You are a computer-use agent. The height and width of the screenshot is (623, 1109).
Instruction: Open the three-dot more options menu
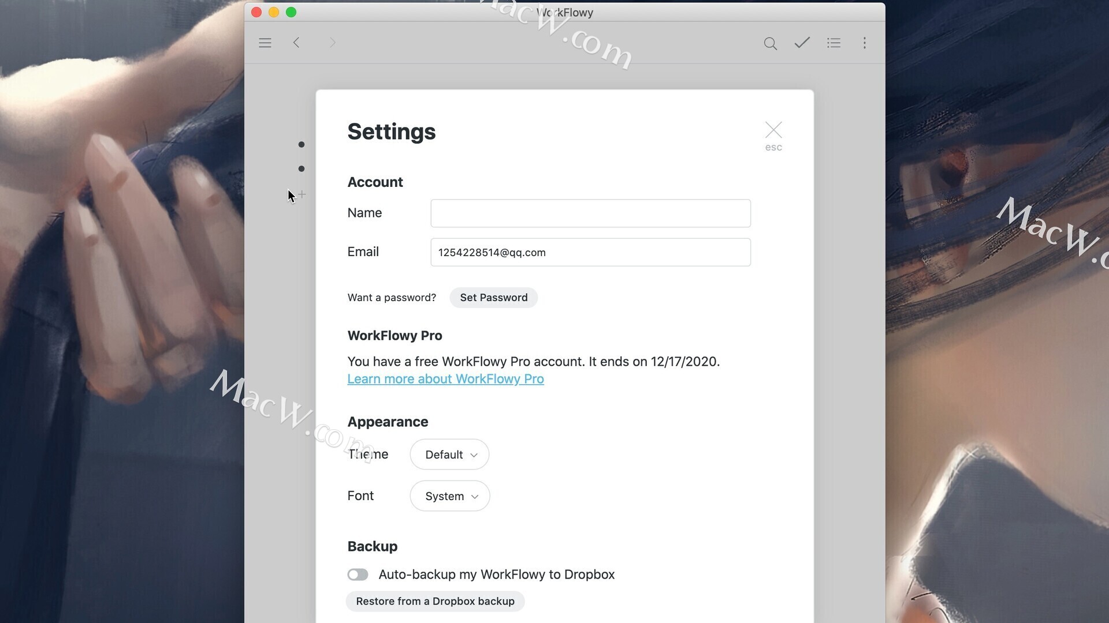865,43
